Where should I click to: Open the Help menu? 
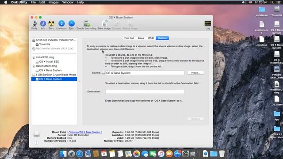coord(80,2)
